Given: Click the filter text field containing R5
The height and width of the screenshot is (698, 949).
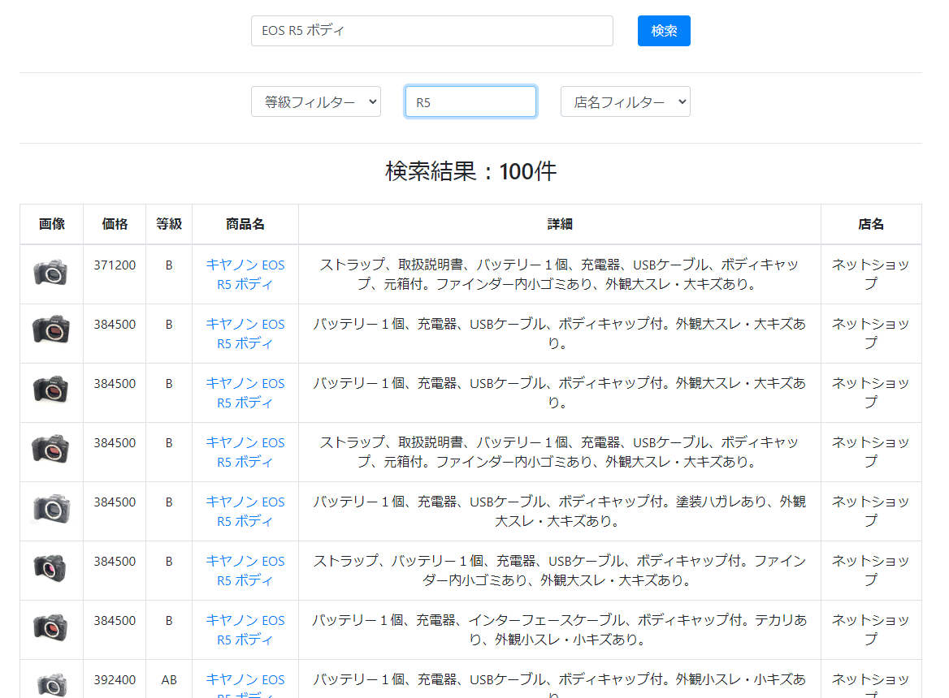Looking at the screenshot, I should click(470, 101).
